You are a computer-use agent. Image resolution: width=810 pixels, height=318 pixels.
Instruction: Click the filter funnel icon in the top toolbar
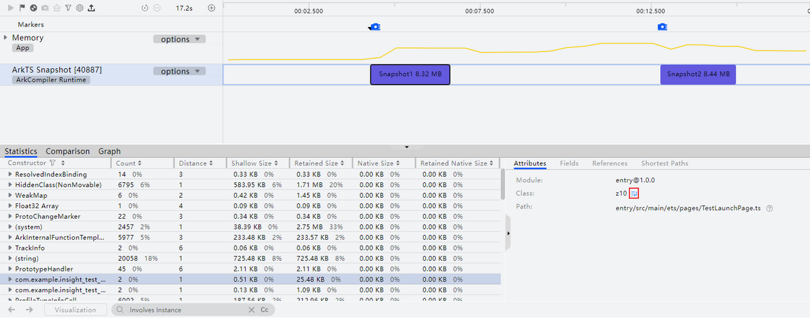pyautogui.click(x=68, y=8)
